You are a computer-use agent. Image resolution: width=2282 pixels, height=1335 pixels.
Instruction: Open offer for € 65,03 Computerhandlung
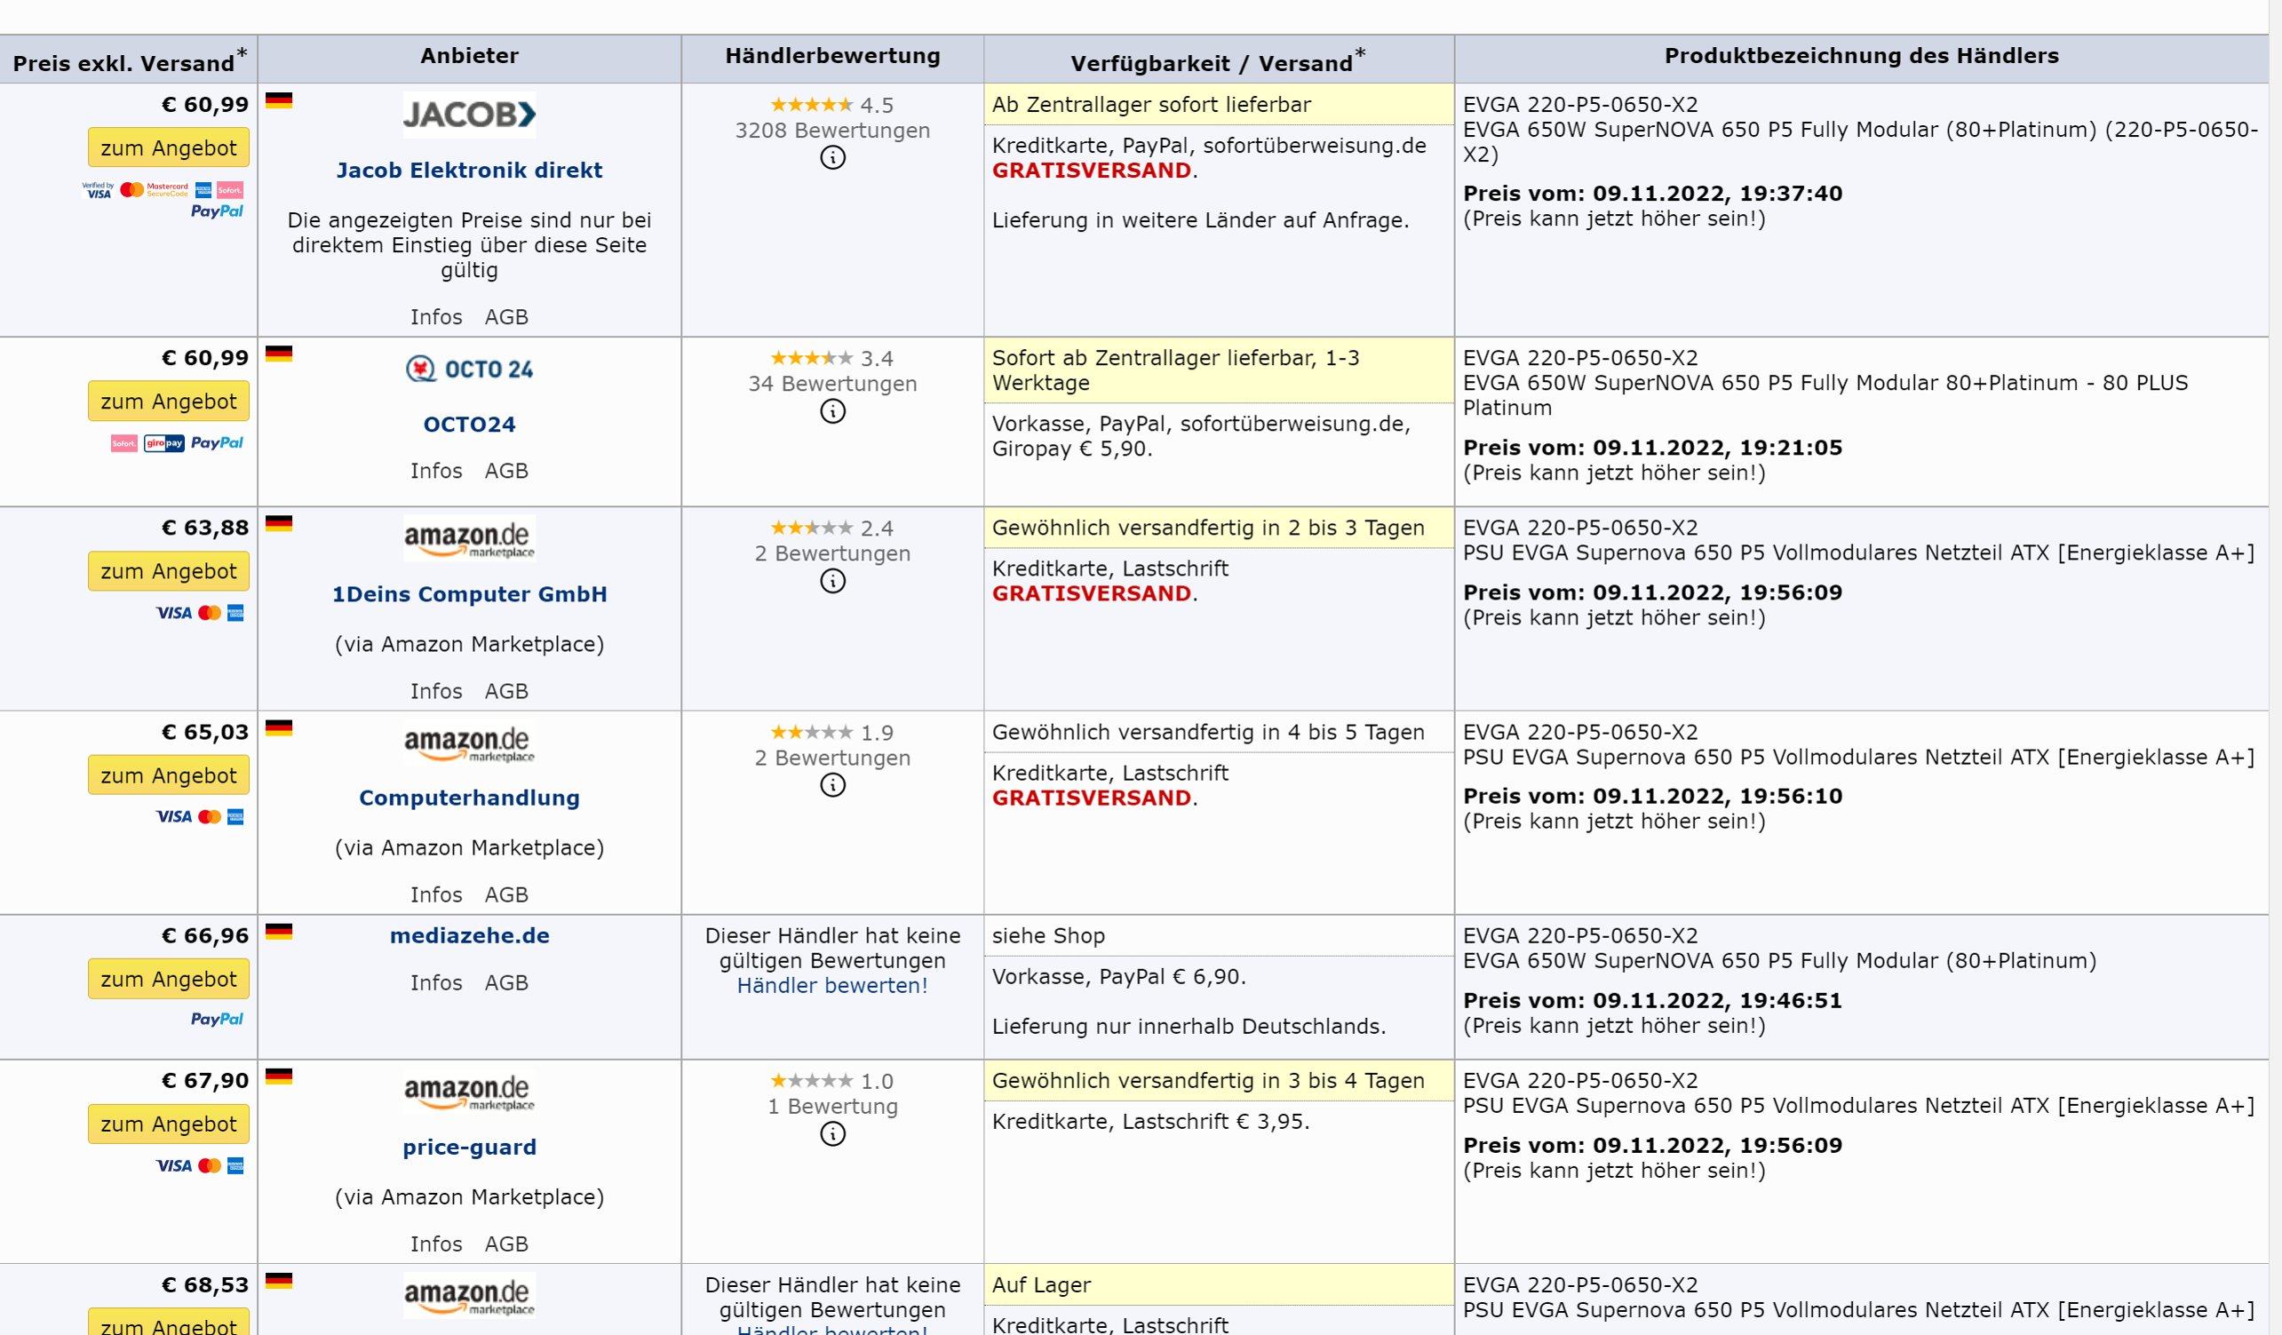pos(169,775)
